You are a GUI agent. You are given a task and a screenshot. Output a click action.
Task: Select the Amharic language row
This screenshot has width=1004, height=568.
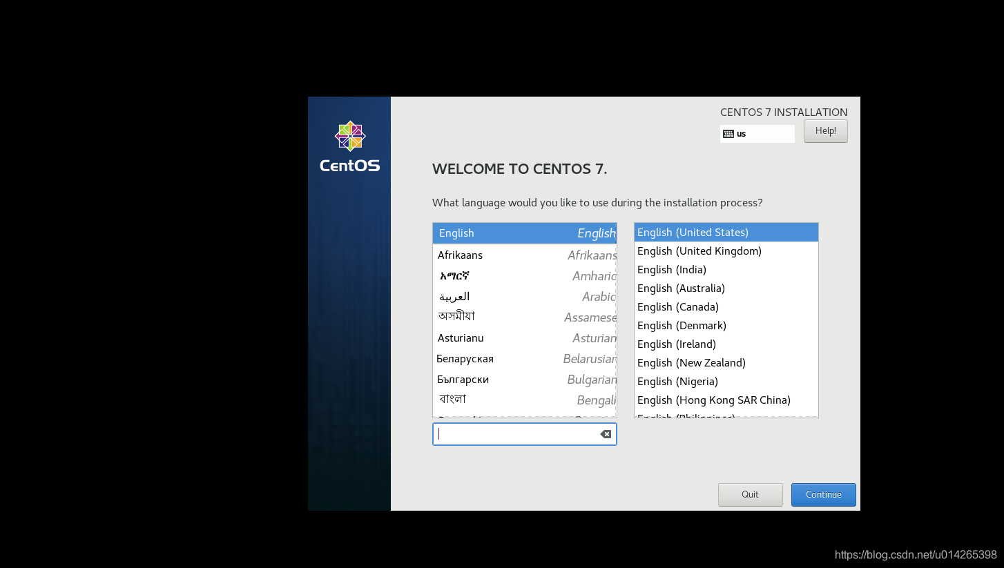tap(525, 276)
